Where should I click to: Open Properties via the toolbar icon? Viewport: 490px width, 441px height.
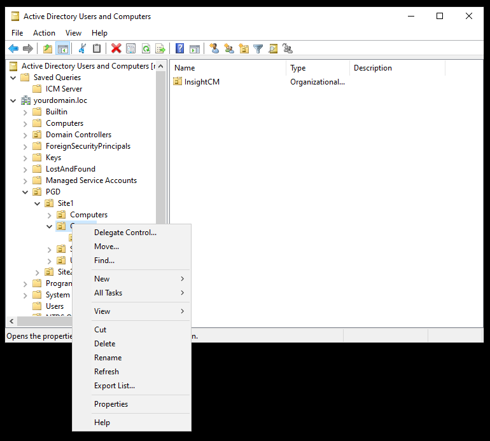pyautogui.click(x=131, y=49)
